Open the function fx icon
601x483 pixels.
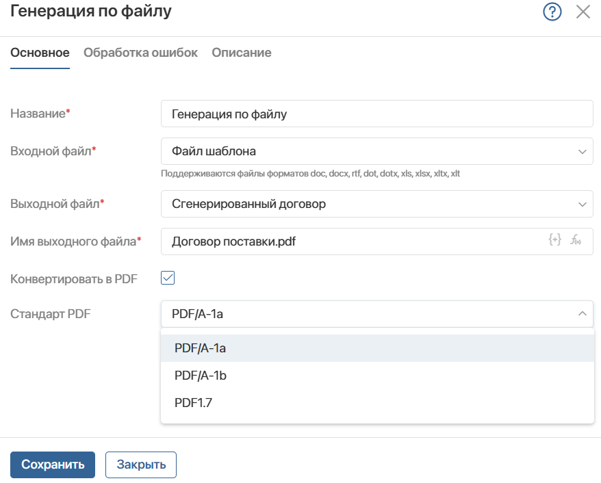click(576, 239)
